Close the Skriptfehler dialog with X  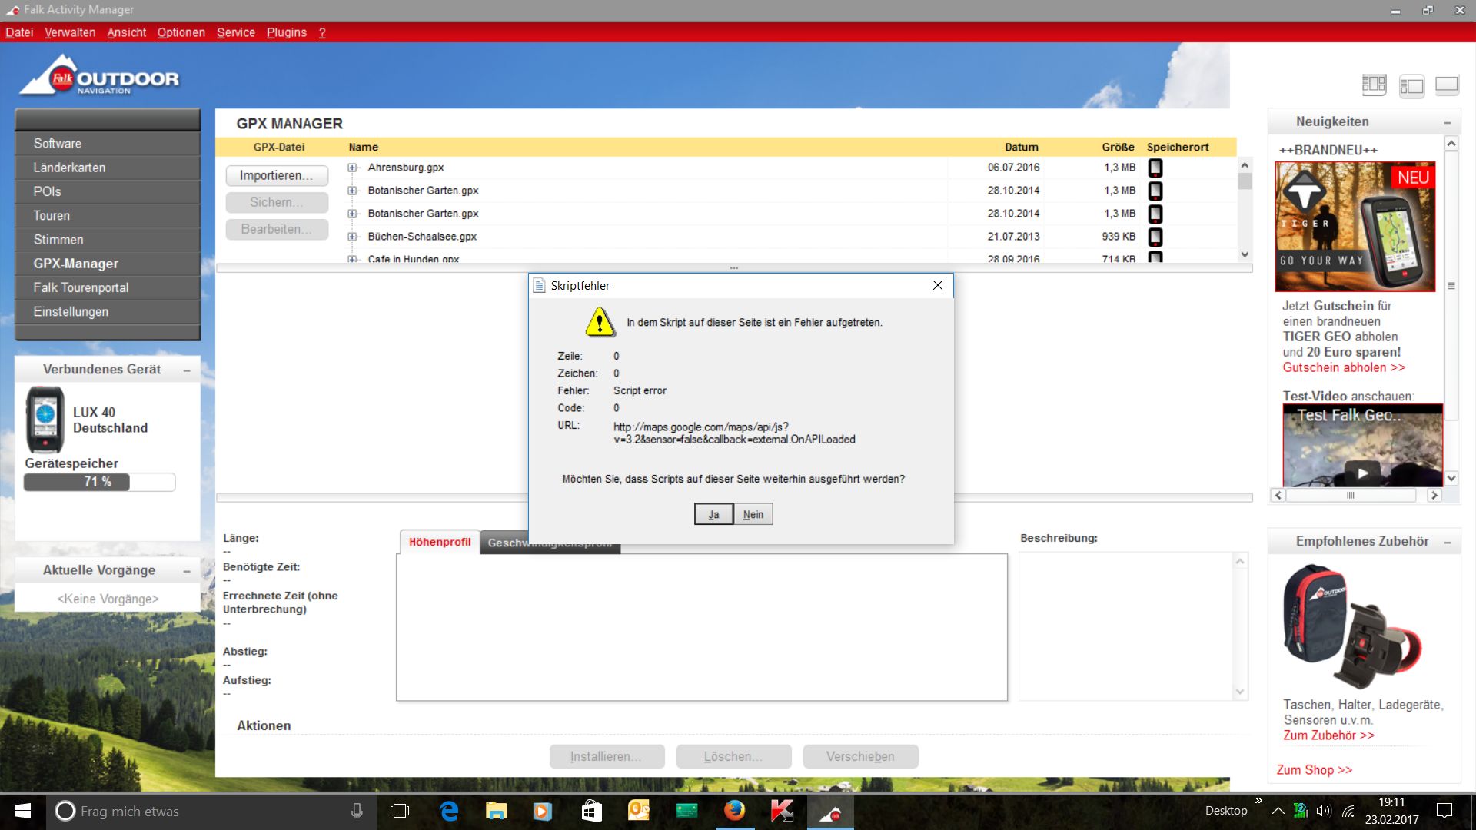[x=937, y=285]
